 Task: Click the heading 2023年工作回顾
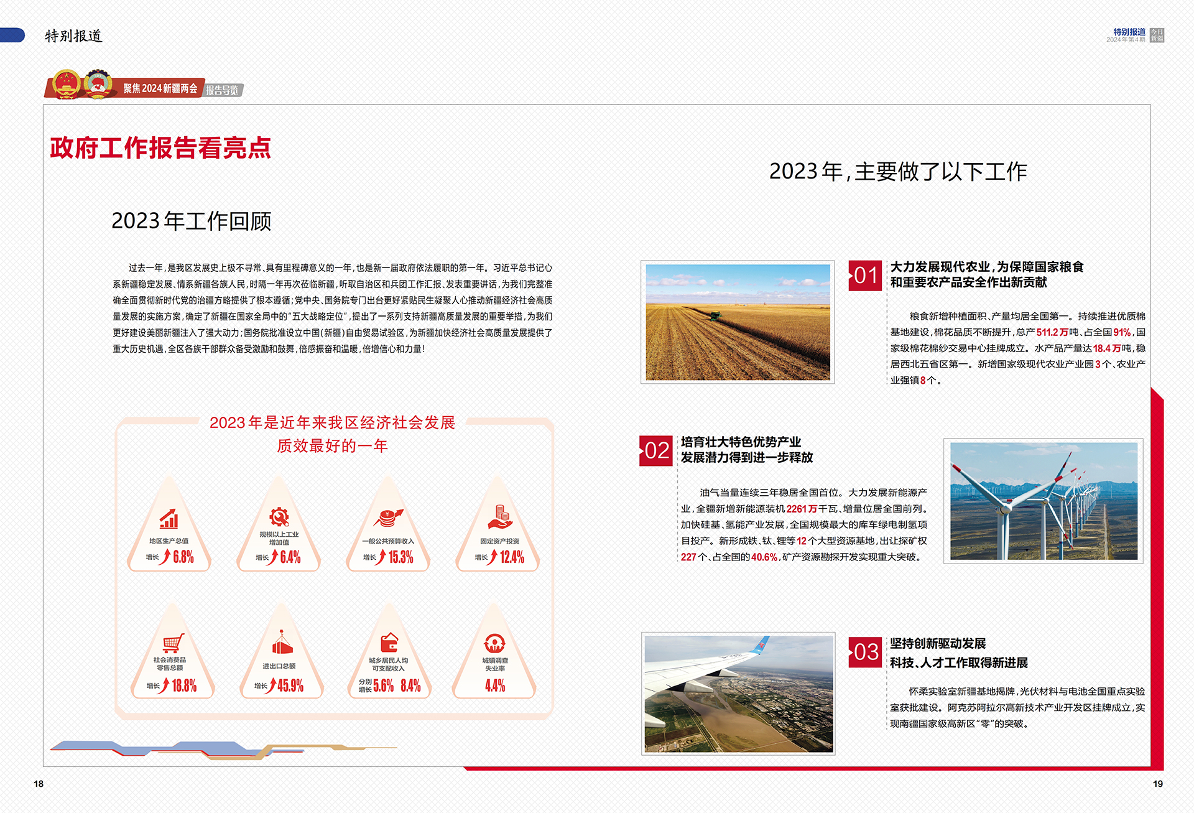point(192,221)
